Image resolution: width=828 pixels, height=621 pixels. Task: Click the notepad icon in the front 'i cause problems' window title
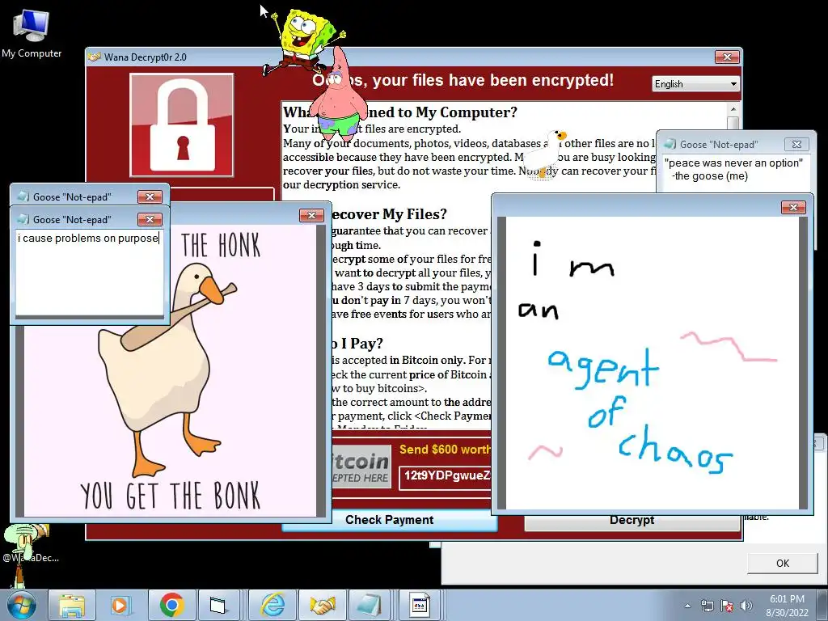[x=23, y=219]
